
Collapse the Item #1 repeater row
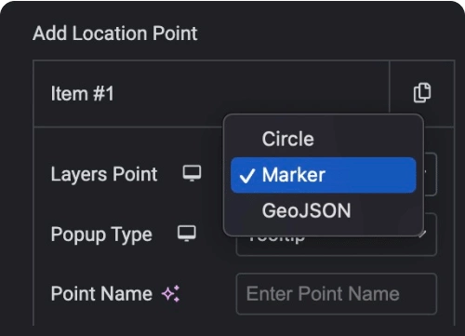(211, 94)
